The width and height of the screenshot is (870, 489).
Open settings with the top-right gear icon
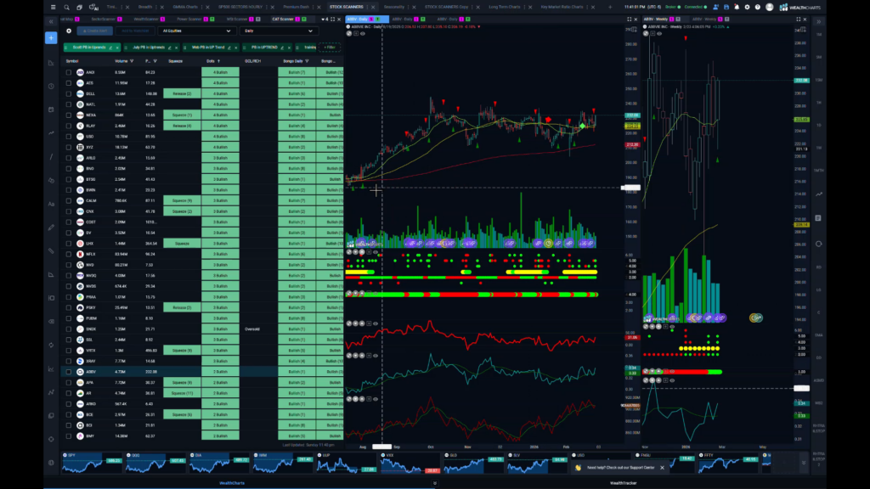tap(747, 7)
